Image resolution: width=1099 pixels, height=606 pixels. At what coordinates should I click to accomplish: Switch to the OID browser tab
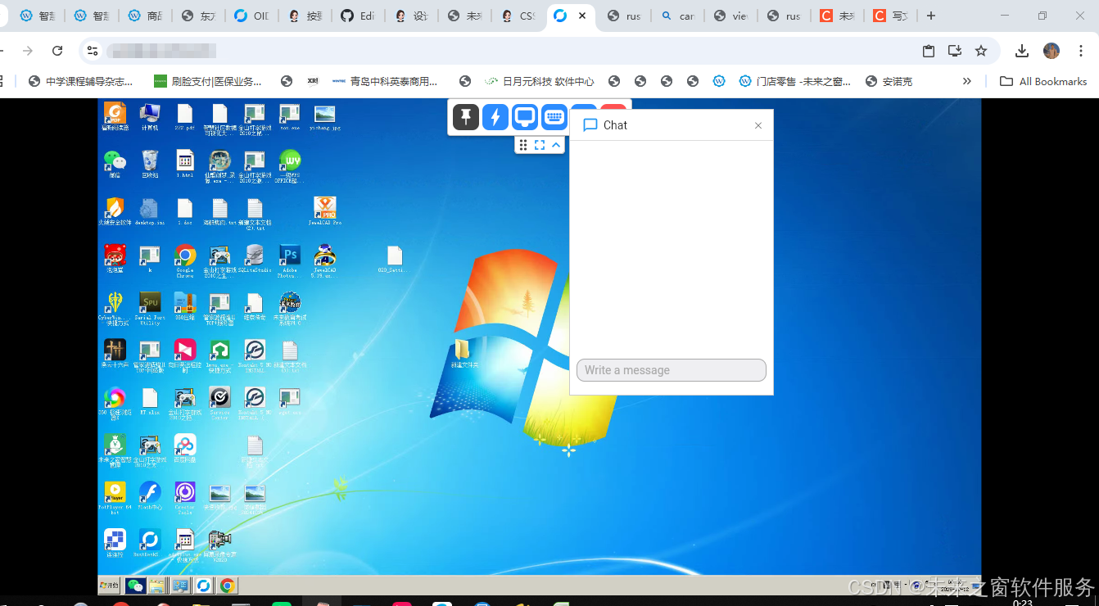(250, 16)
